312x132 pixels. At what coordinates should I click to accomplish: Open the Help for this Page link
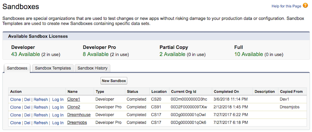(286, 6)
